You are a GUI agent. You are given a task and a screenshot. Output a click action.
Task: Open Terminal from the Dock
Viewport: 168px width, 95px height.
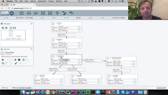pos(93,92)
